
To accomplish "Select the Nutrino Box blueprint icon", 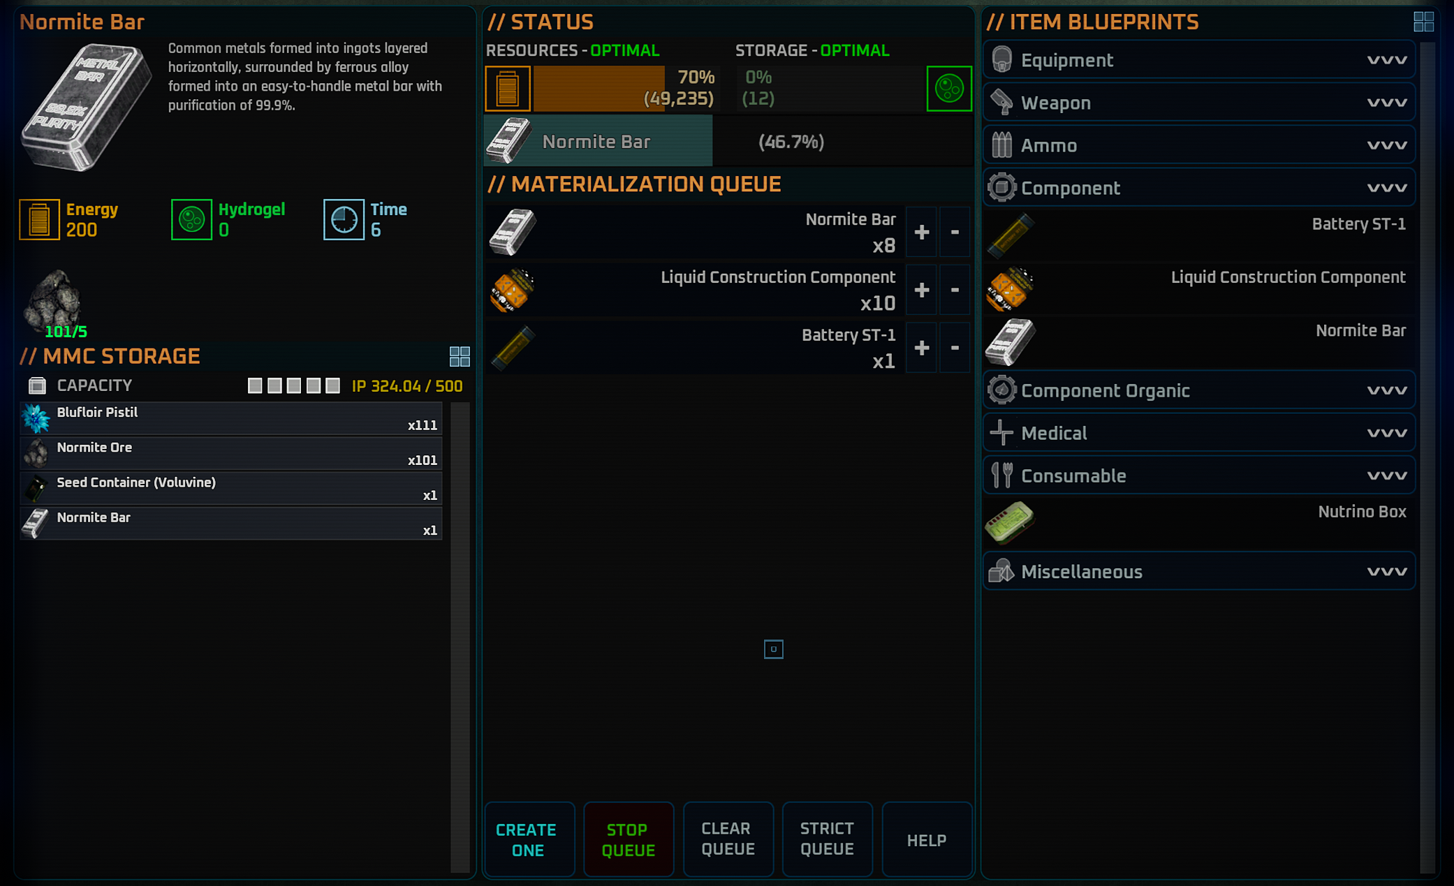I will tap(1009, 522).
